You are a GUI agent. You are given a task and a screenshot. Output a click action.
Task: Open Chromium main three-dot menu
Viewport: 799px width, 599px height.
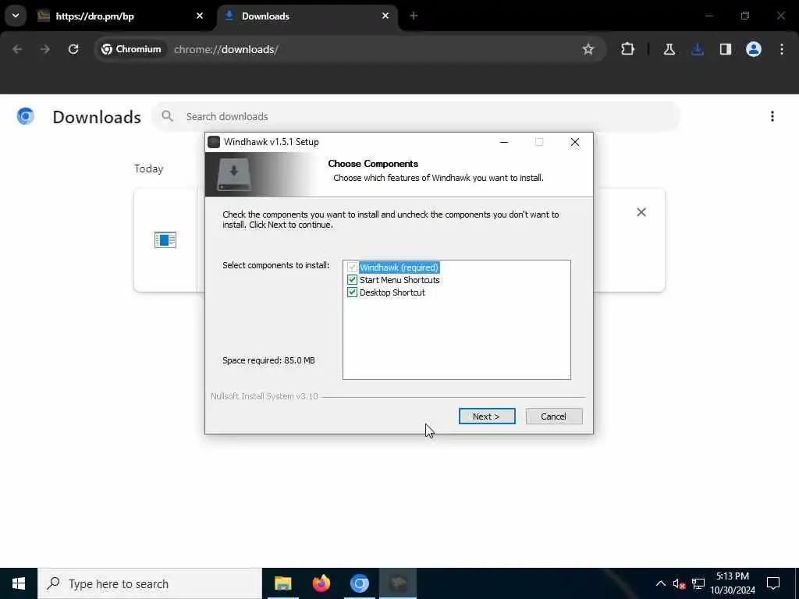[x=782, y=49]
